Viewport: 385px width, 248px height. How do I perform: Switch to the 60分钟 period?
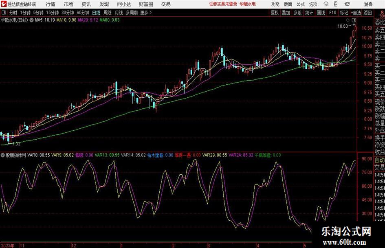click(83, 13)
